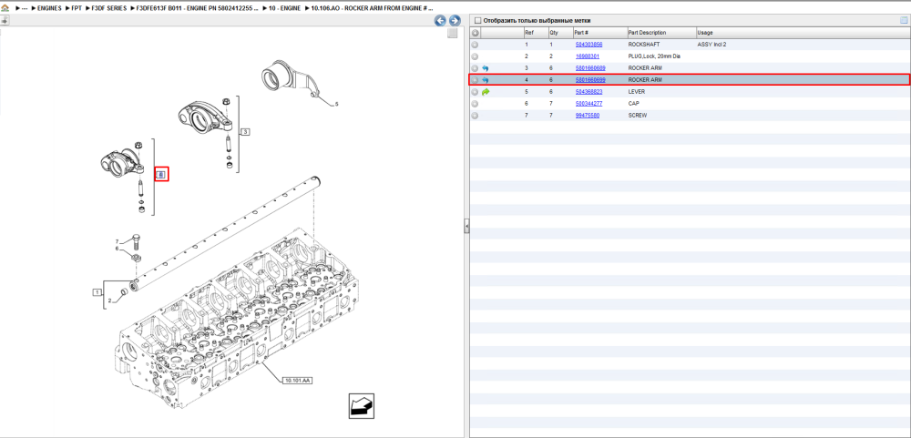The height and width of the screenshot is (438, 911).
Task: Open F3DF SERIES breadcrumb
Action: tap(109, 8)
